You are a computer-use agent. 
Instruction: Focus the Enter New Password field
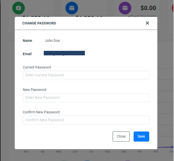tap(86, 98)
